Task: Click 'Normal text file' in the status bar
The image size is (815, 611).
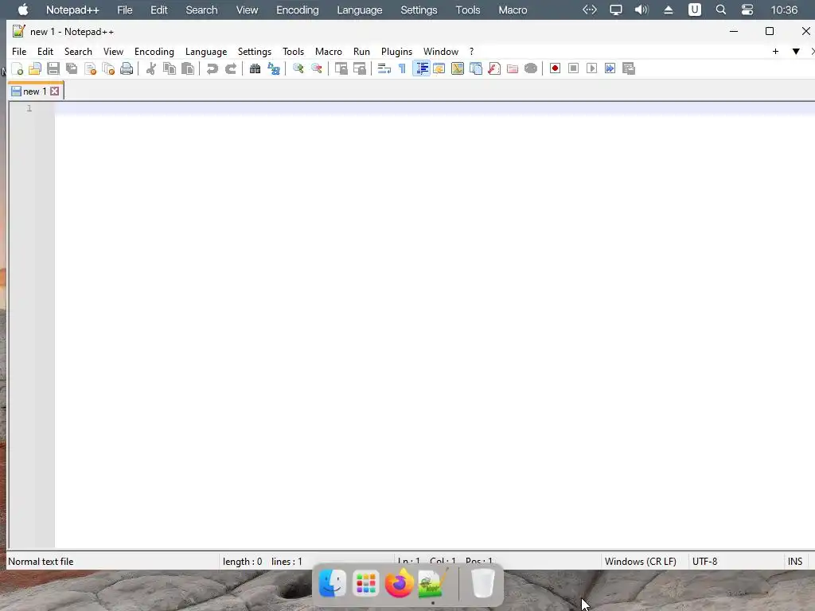Action: tap(41, 562)
